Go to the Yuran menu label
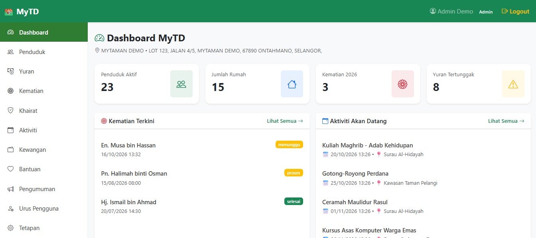 [x=27, y=72]
